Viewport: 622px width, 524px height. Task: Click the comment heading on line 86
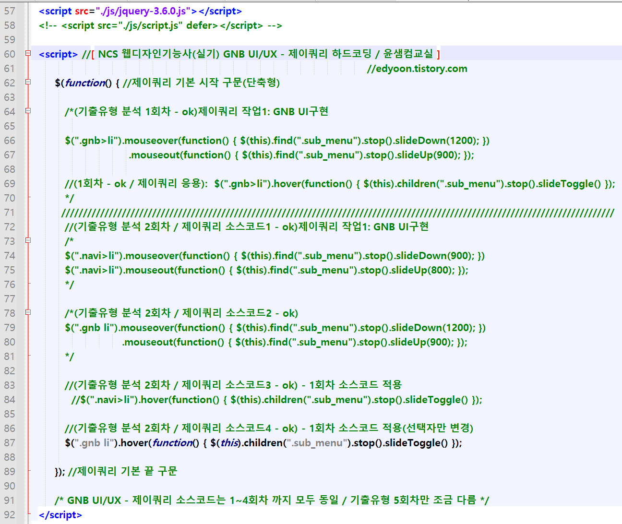click(269, 428)
